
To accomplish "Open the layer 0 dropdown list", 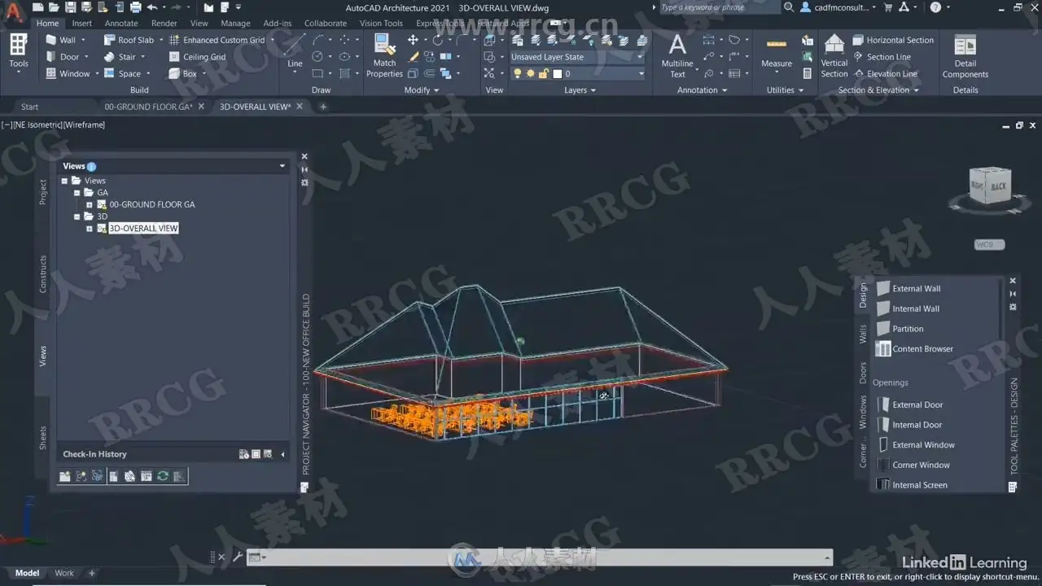I will [x=641, y=73].
